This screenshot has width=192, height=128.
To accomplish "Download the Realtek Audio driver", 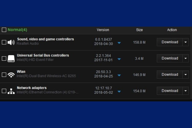I will tap(169, 42).
